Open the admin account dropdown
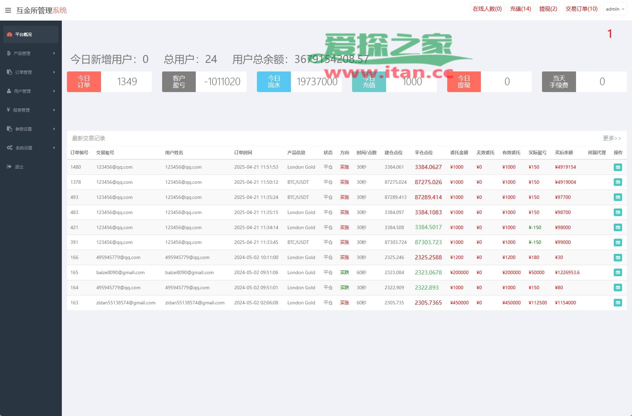 coord(615,9)
